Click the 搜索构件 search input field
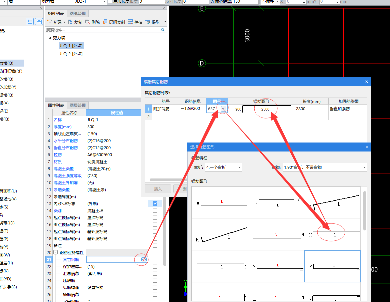The image size is (390, 302). click(x=103, y=30)
